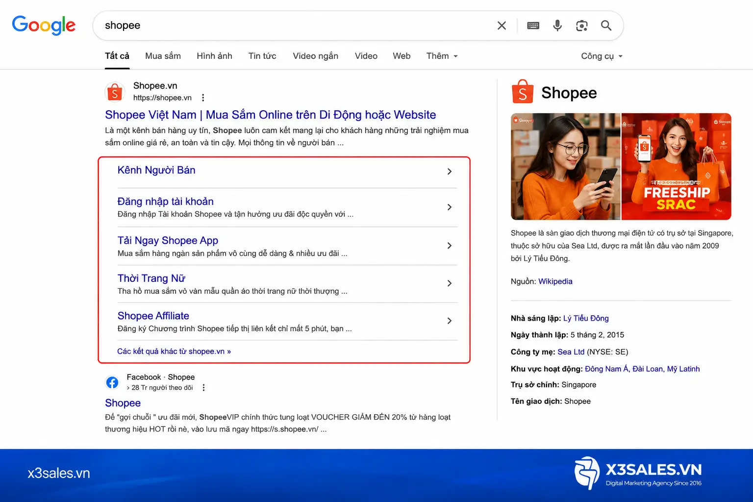
Task: Open the on-screen keyboard icon
Action: point(533,25)
